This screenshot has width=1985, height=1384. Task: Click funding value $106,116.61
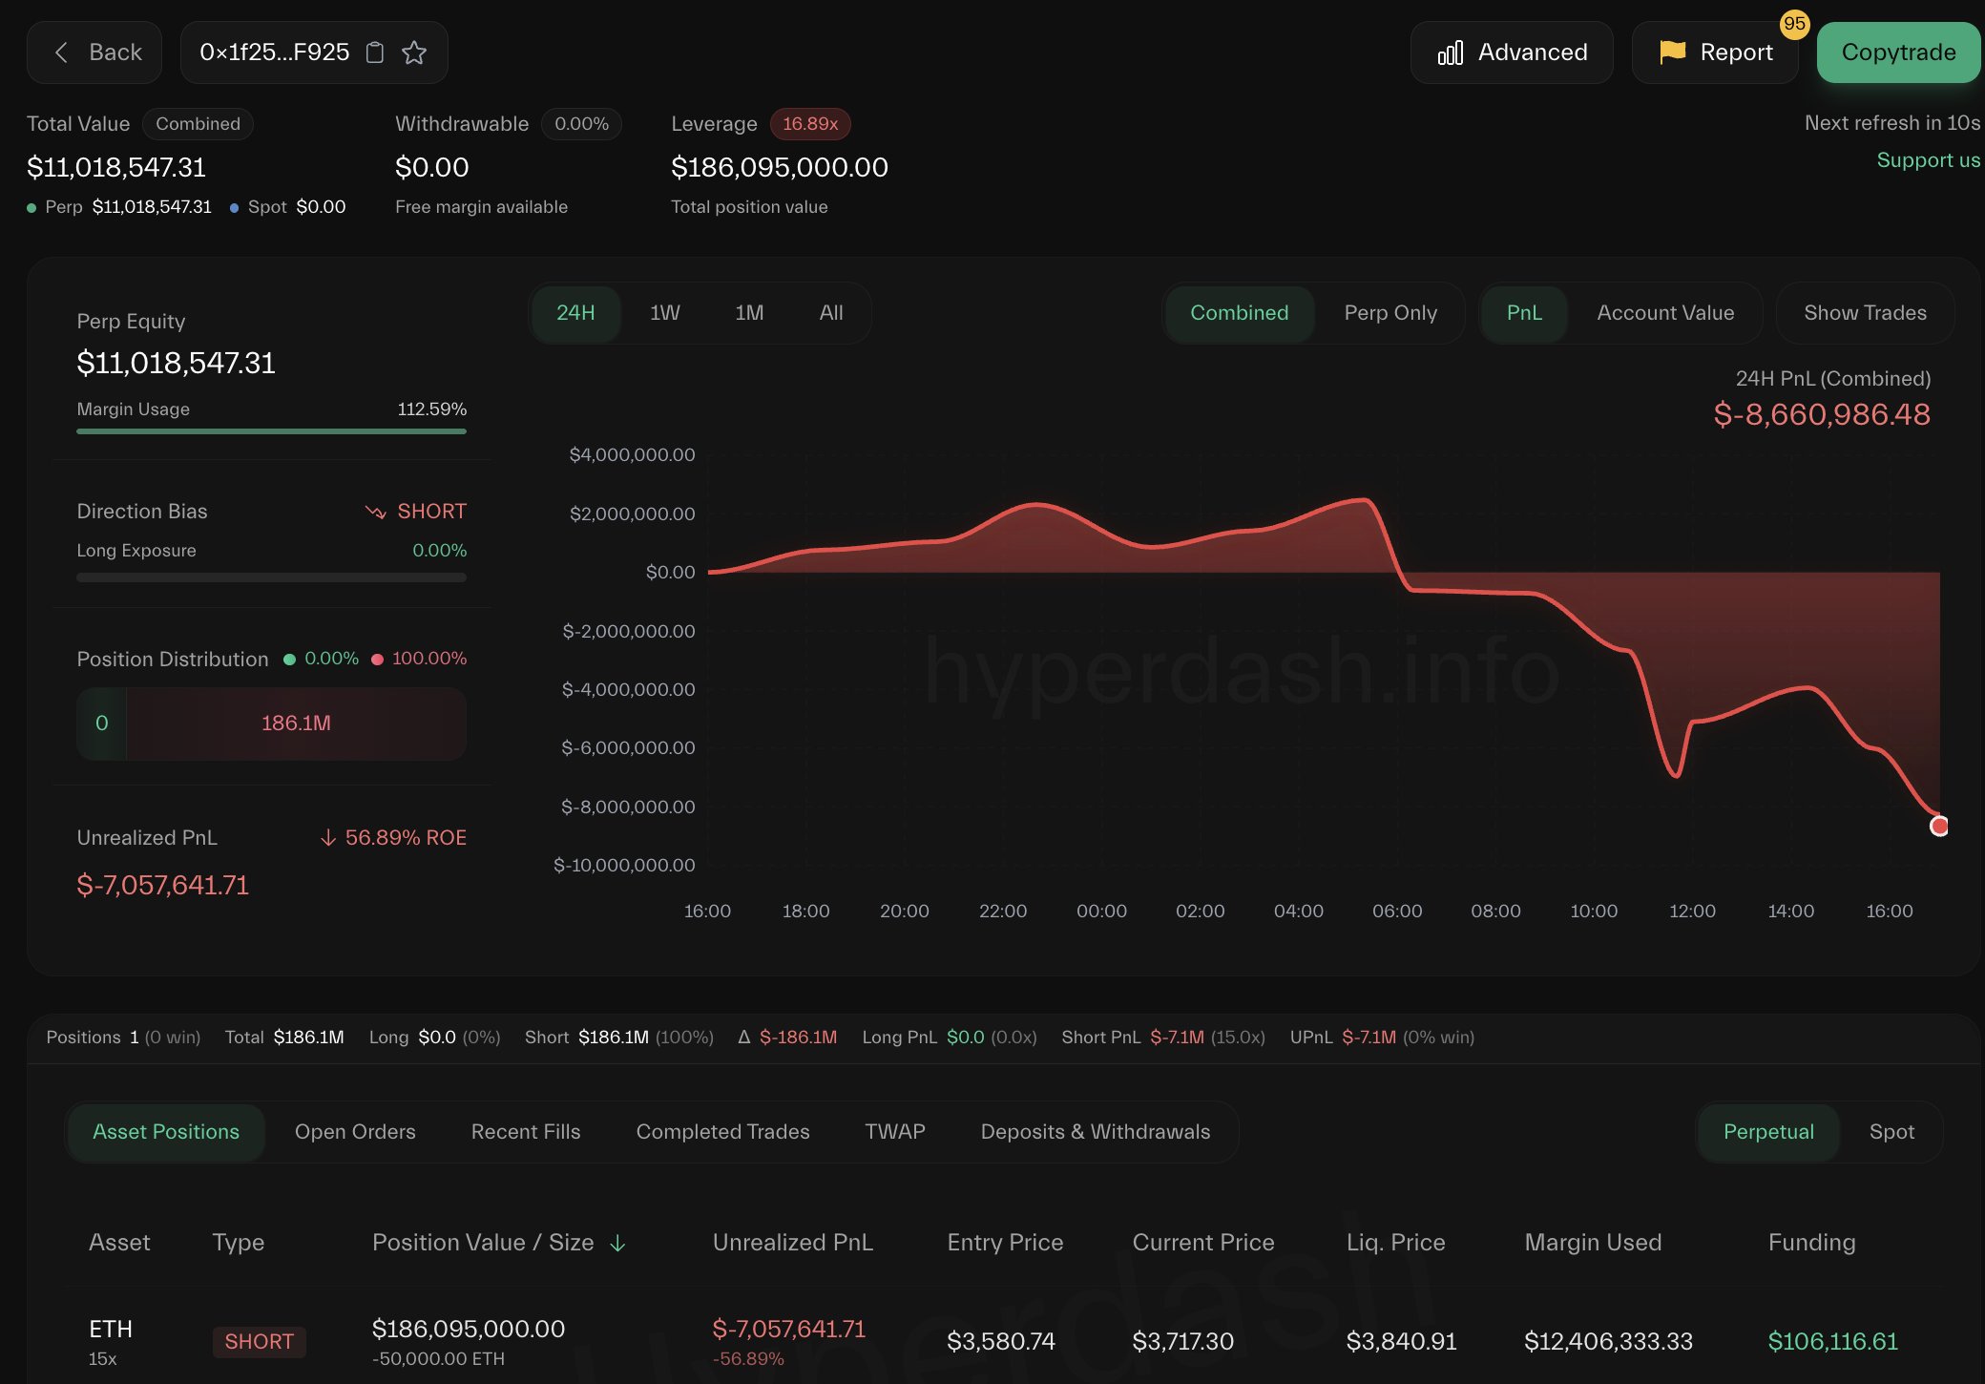pyautogui.click(x=1832, y=1342)
